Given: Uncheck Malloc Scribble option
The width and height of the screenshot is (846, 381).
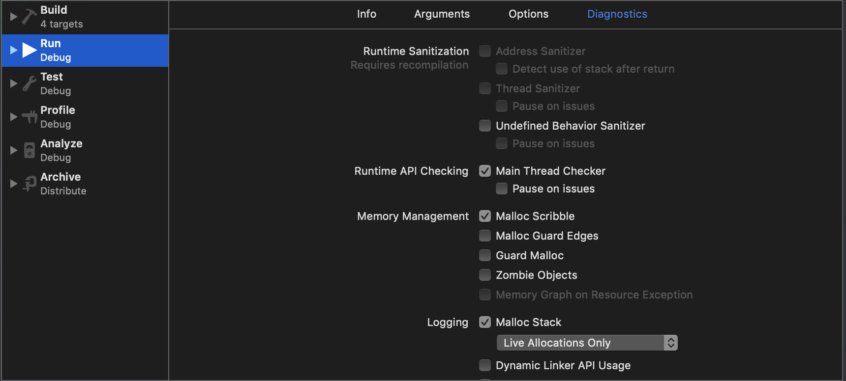Looking at the screenshot, I should click(485, 216).
